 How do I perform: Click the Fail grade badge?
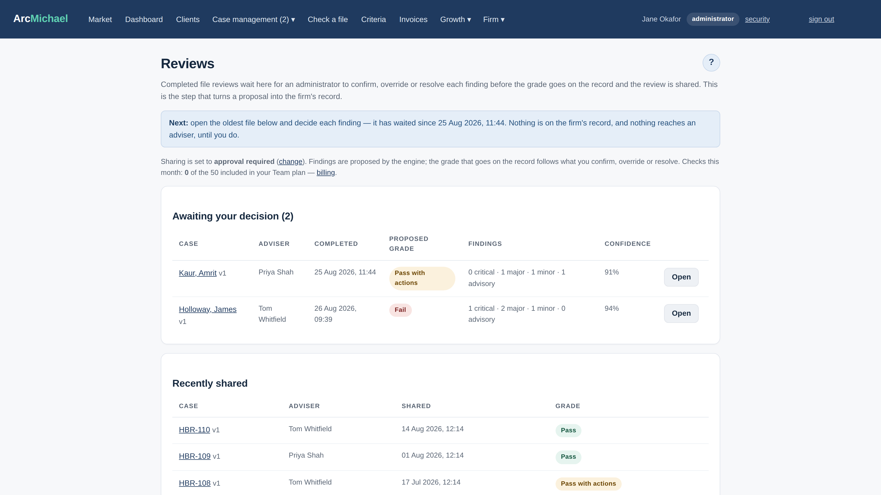tap(400, 310)
